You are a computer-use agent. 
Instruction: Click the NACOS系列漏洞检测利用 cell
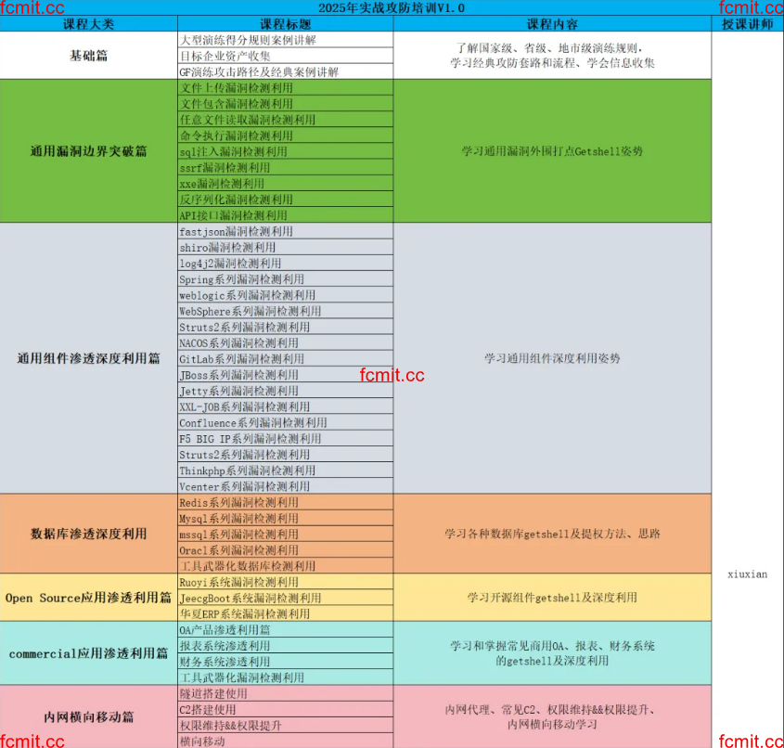point(285,342)
